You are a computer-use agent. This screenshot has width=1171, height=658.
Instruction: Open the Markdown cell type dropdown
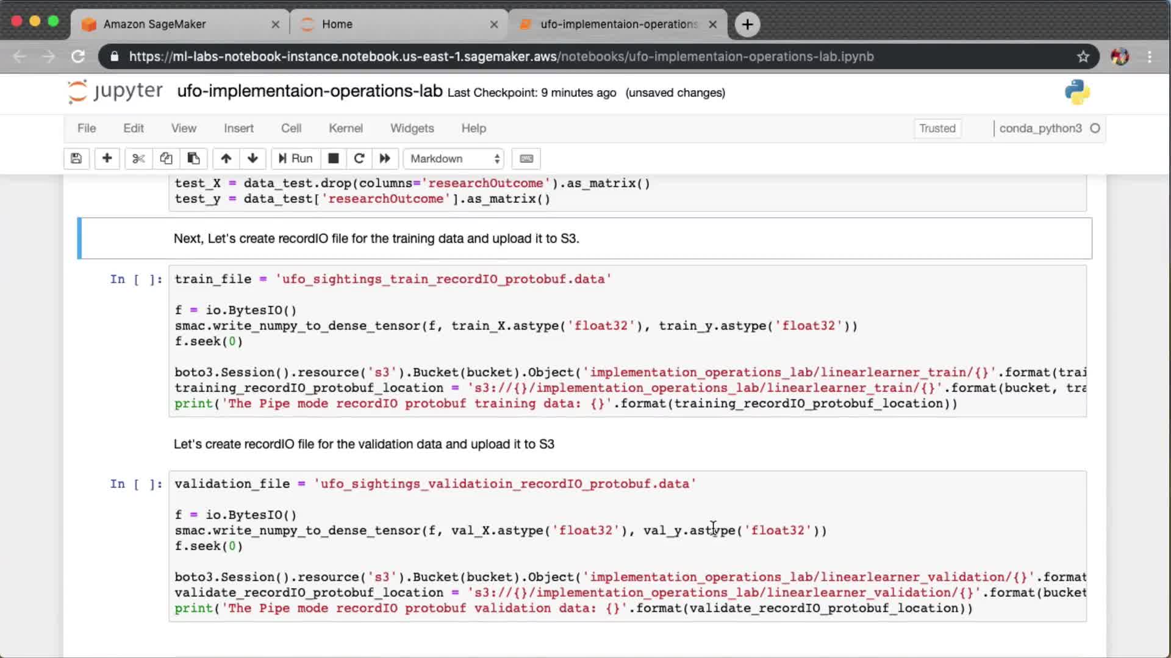pos(454,158)
